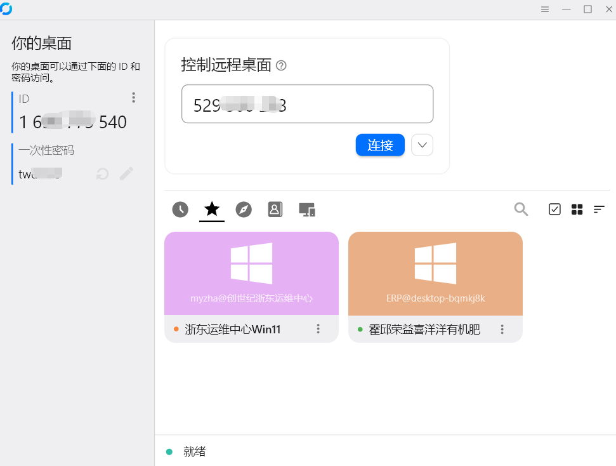Image resolution: width=616 pixels, height=466 pixels.
Task: Click the search magnifier icon
Action: click(520, 210)
